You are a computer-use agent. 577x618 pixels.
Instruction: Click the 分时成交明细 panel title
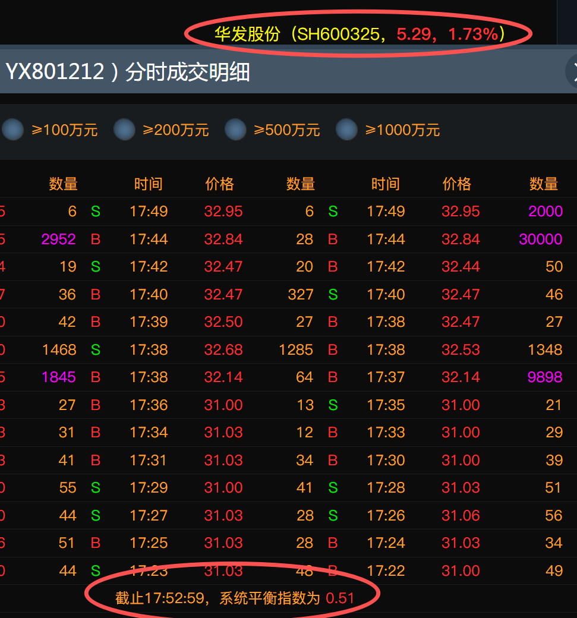[187, 72]
